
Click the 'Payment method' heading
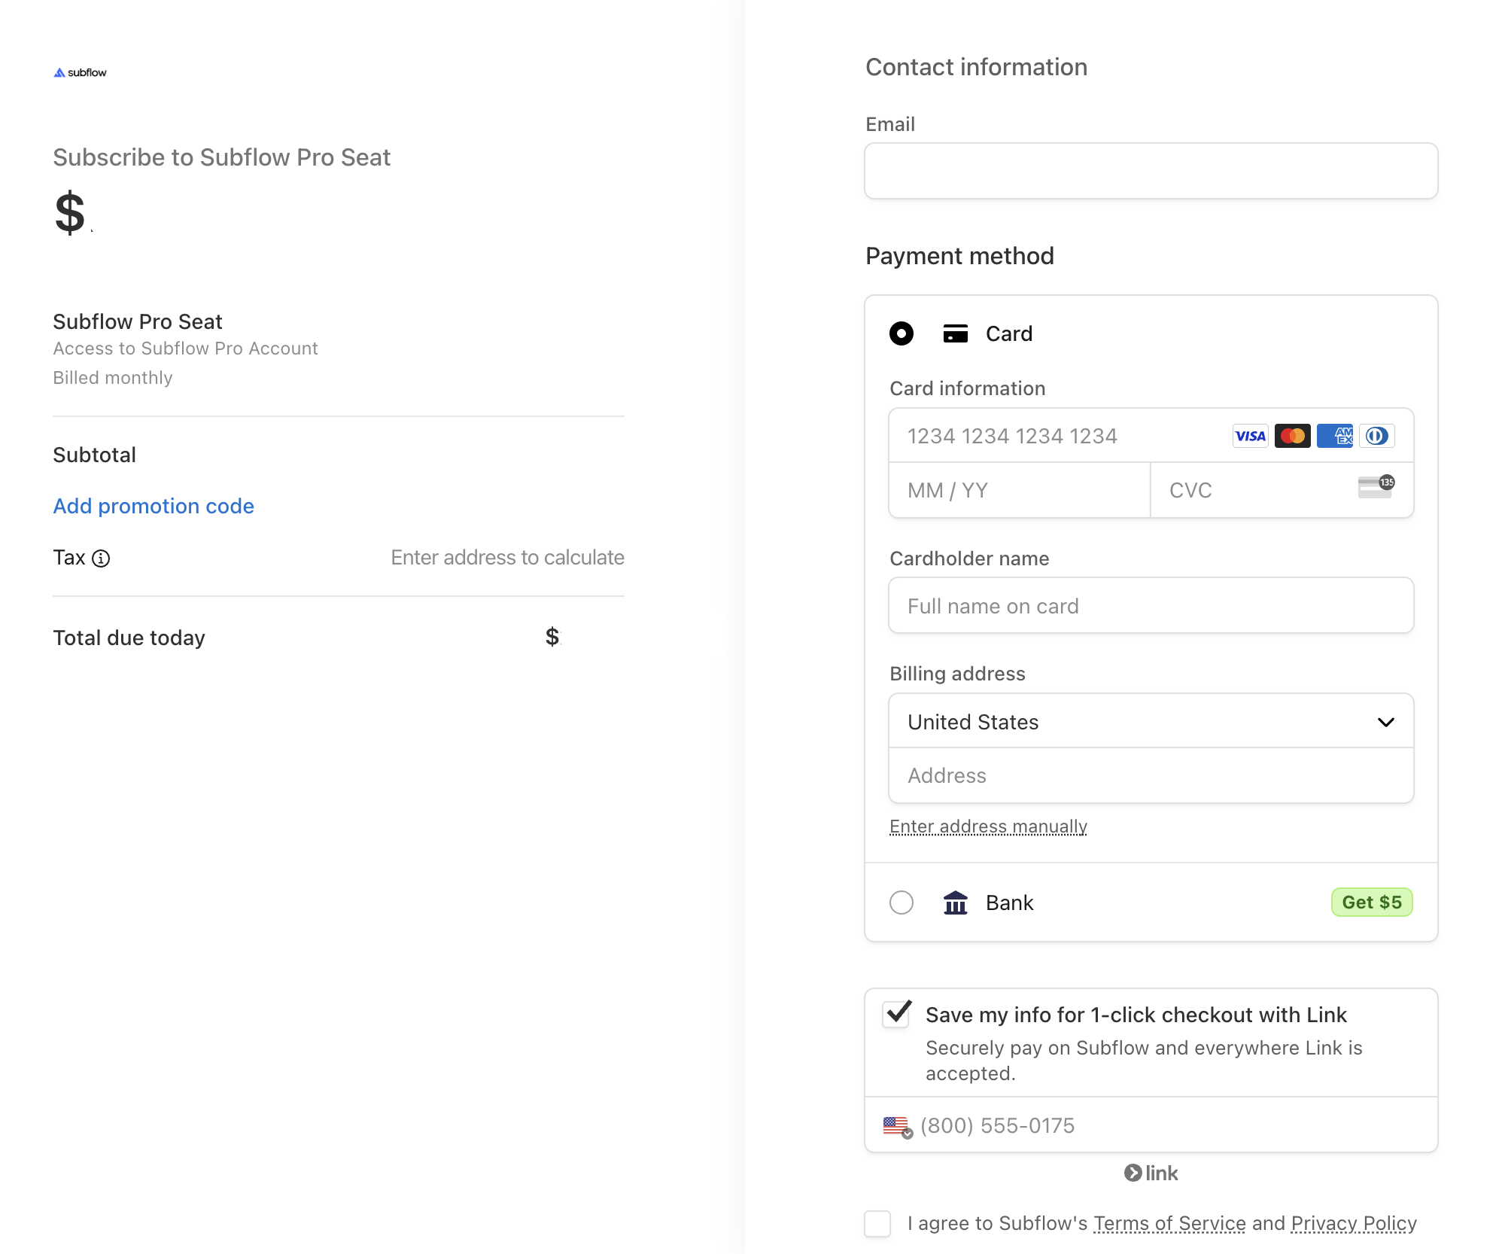[x=959, y=257]
